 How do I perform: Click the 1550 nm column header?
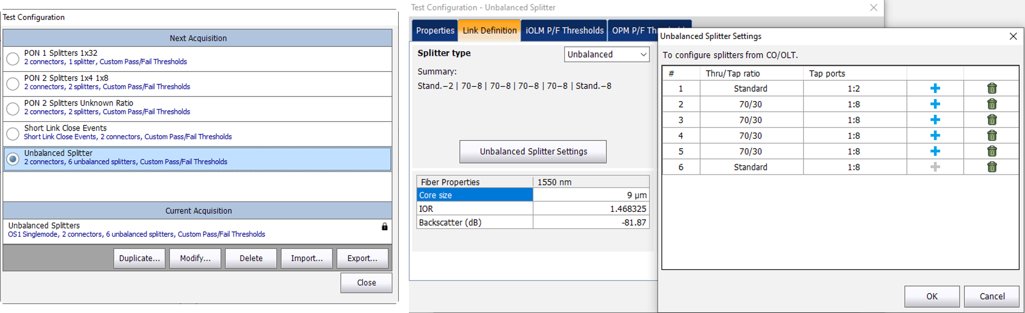click(x=591, y=182)
